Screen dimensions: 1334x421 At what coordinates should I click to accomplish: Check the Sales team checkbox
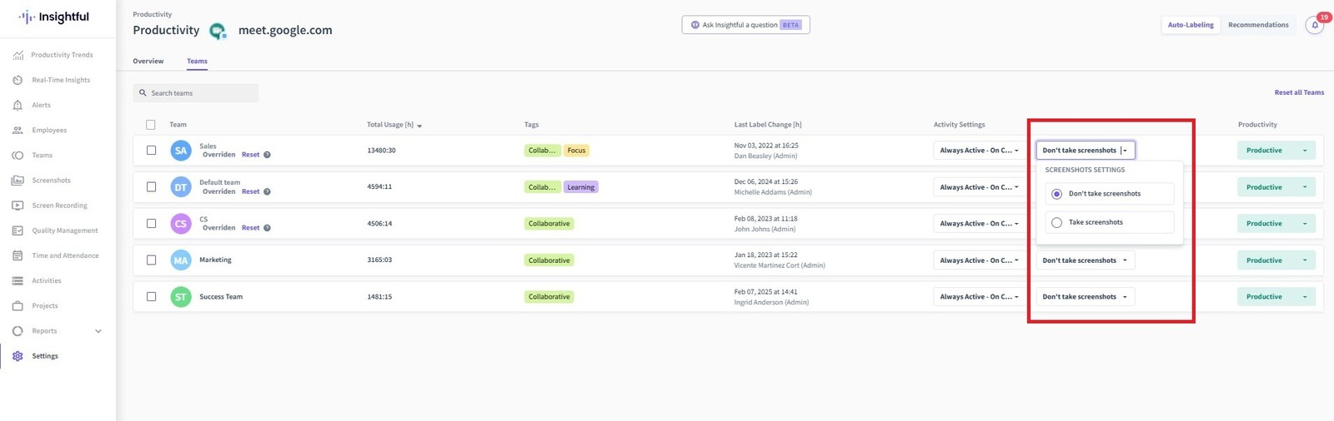(x=151, y=151)
